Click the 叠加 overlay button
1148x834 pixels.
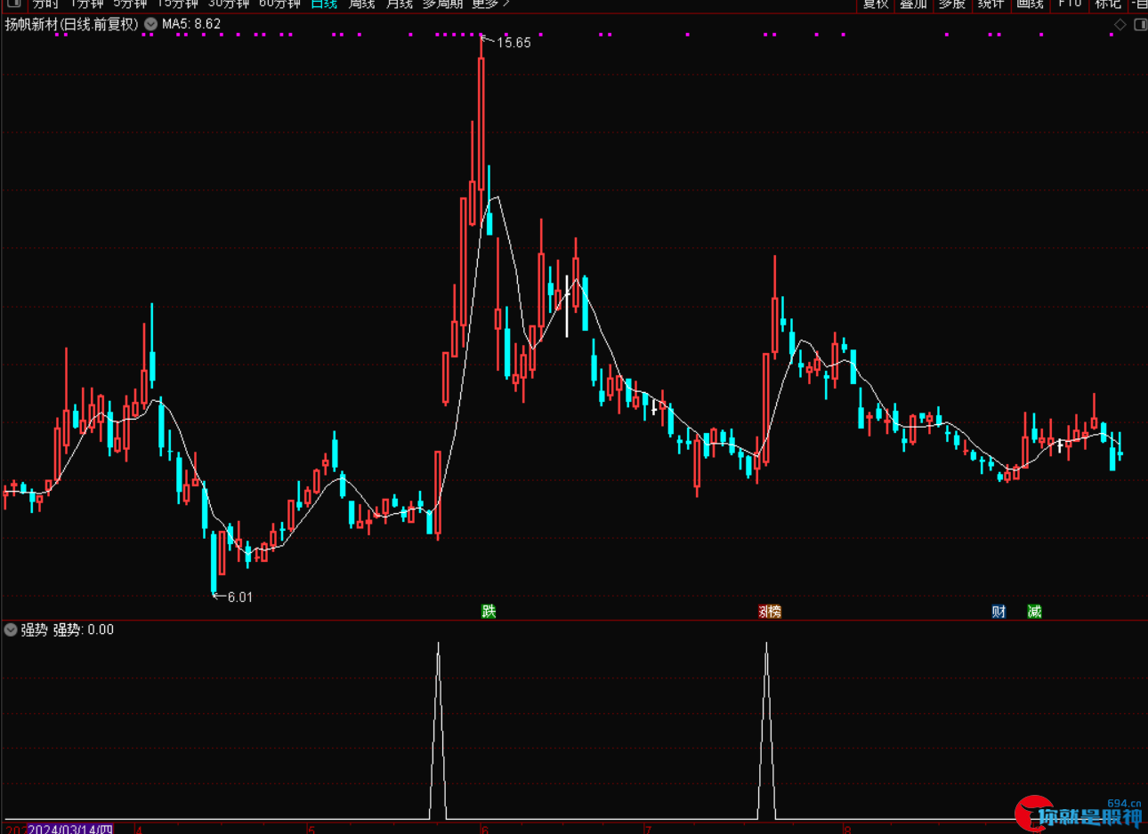click(x=913, y=4)
